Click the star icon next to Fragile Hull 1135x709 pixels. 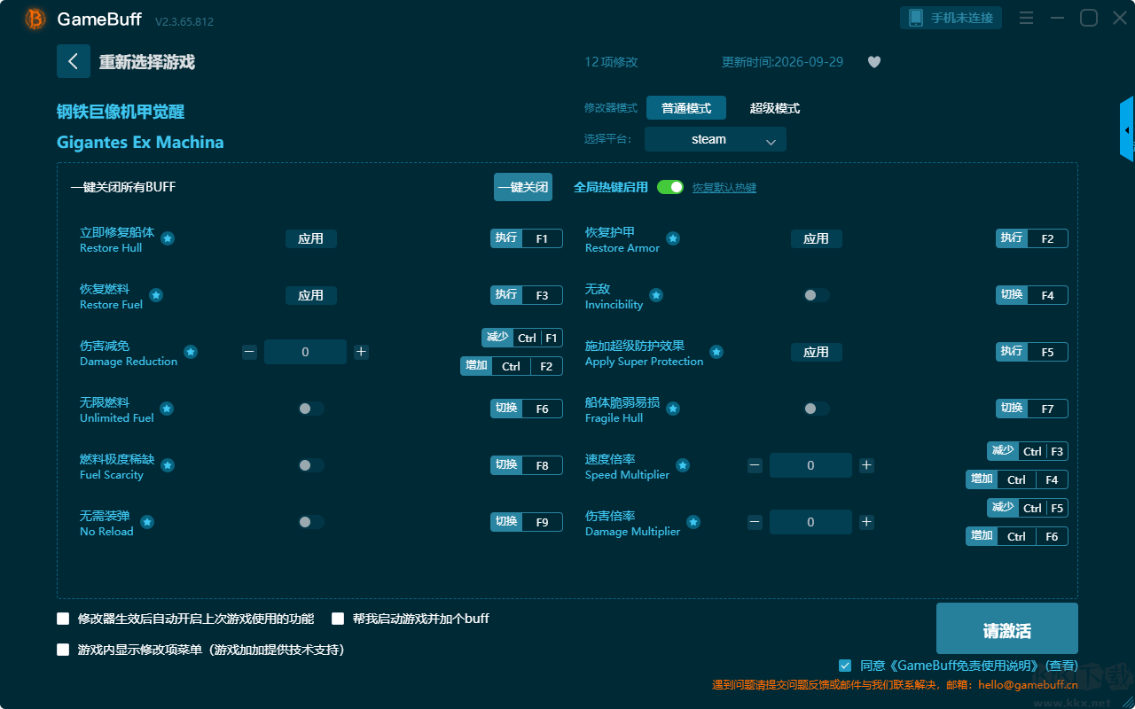pos(673,409)
